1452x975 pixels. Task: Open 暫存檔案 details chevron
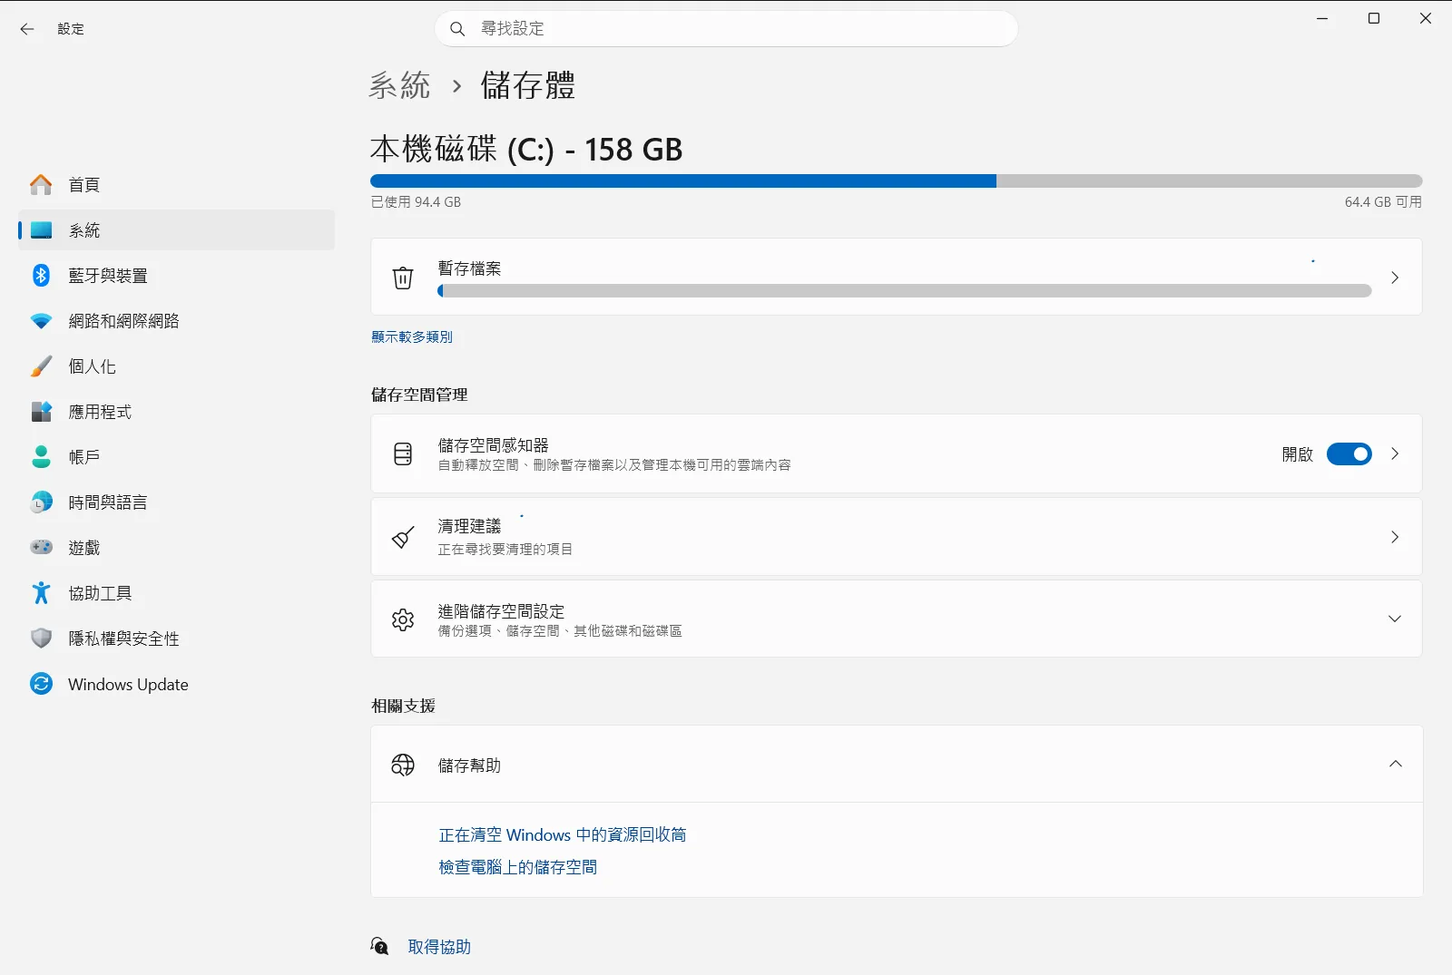[1395, 278]
